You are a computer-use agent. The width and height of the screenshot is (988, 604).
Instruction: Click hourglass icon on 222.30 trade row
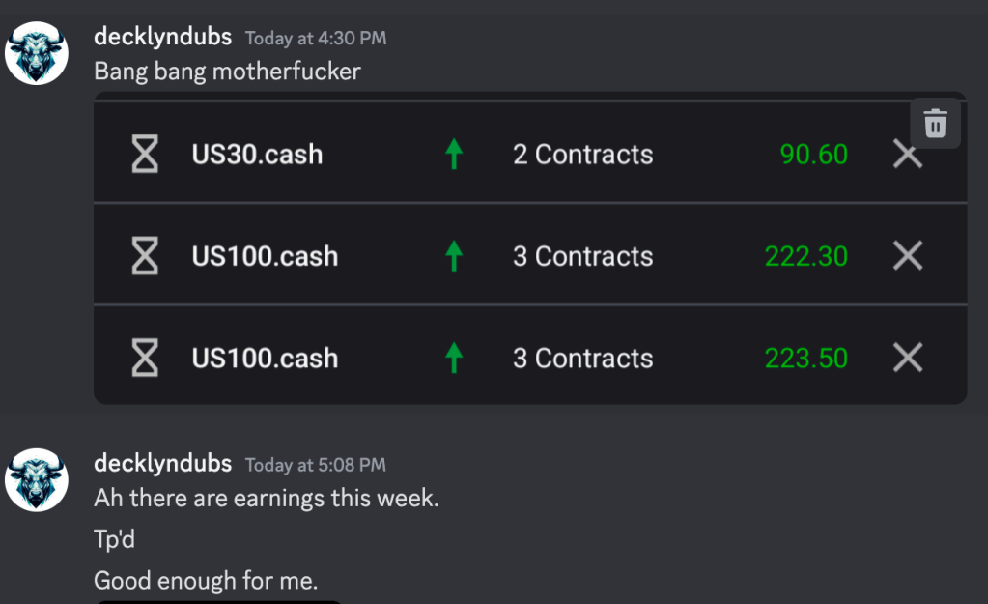pyautogui.click(x=145, y=256)
